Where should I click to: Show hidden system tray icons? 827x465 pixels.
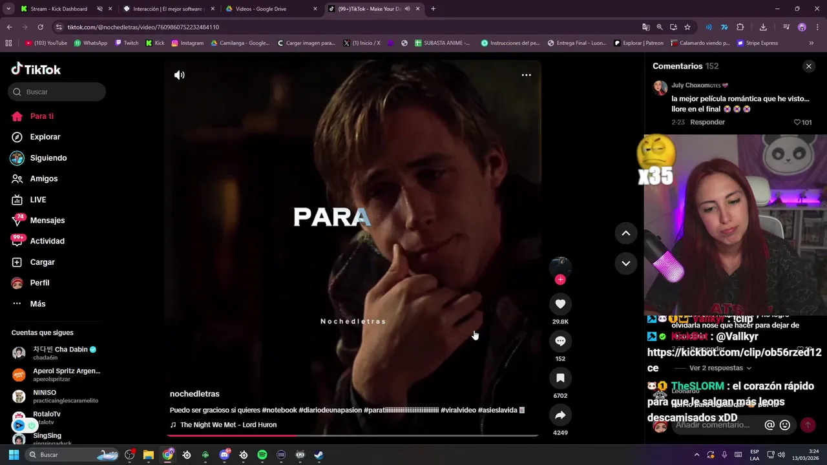[x=696, y=455]
